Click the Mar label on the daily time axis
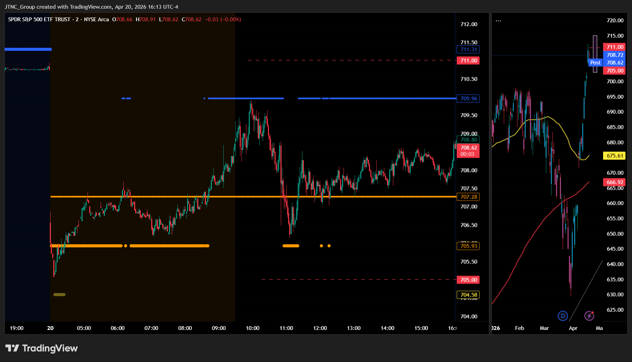Image resolution: width=632 pixels, height=362 pixels. (x=544, y=328)
